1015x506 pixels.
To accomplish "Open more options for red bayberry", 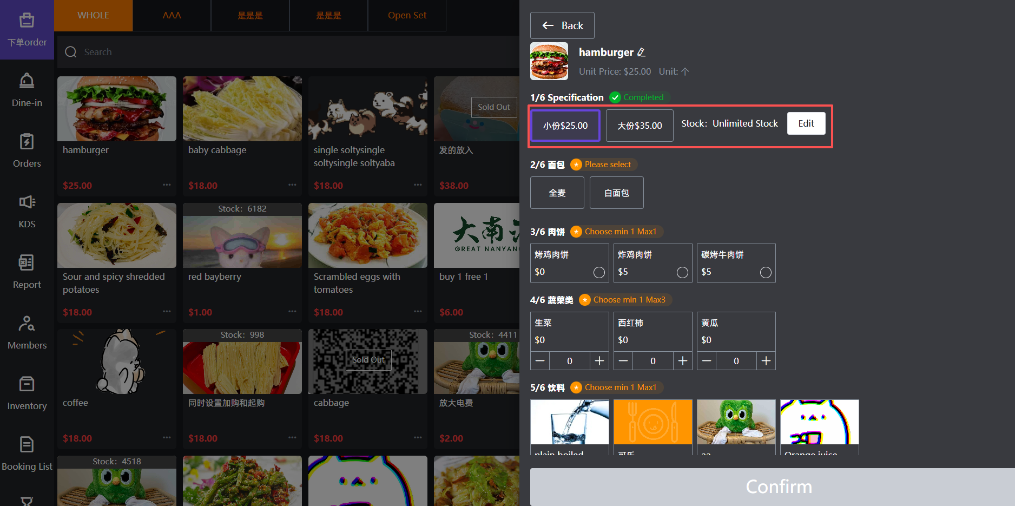I will (x=292, y=312).
